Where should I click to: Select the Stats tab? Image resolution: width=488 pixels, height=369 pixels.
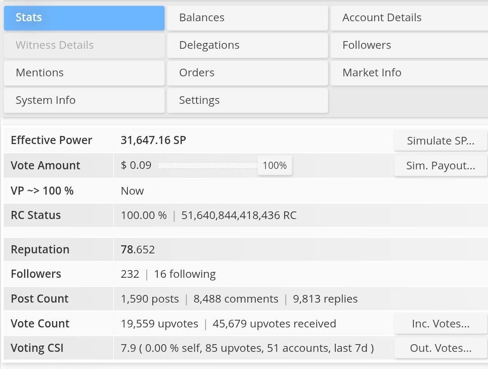[x=84, y=18]
